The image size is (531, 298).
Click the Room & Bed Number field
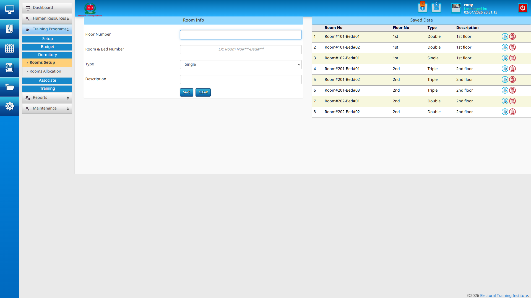(241, 50)
